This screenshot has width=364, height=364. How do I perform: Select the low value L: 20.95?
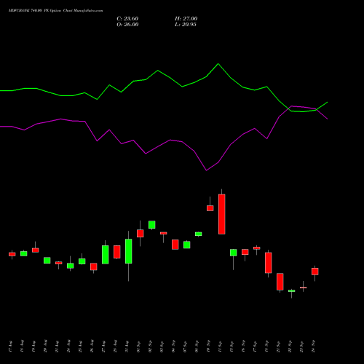pos(186,25)
